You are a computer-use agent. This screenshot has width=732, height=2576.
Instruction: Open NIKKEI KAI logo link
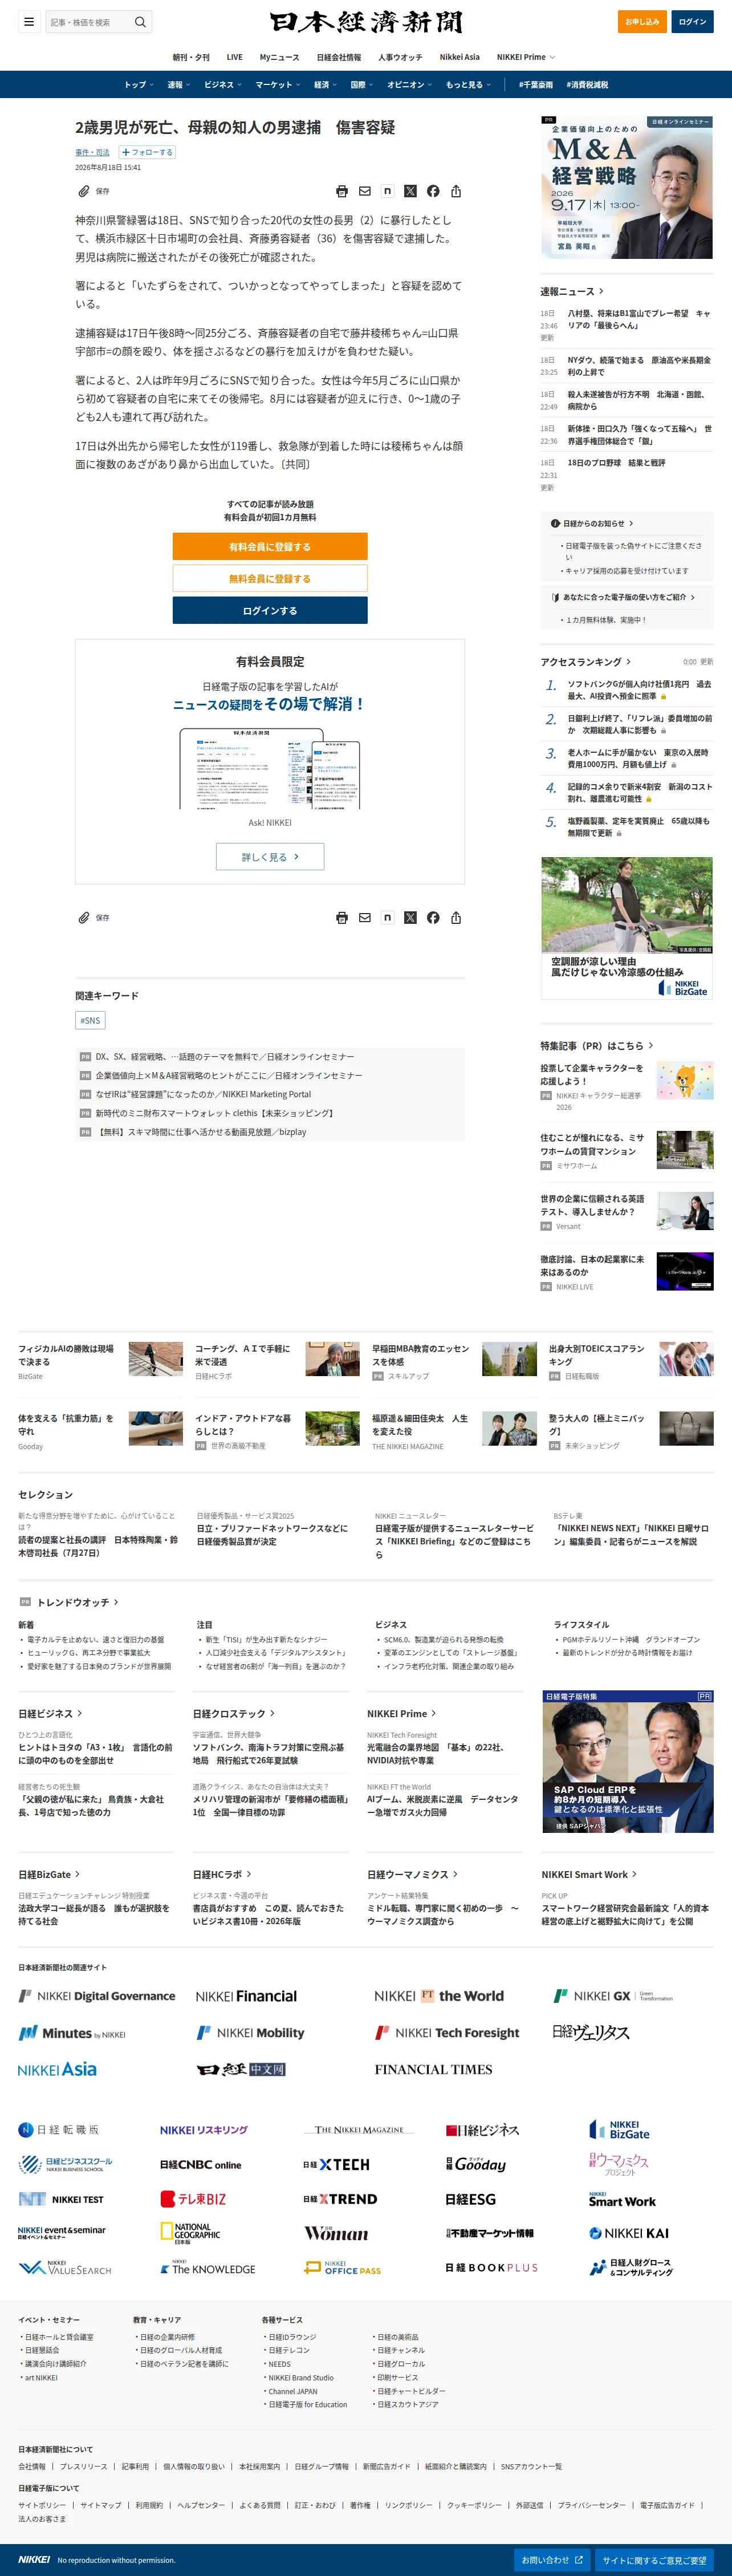[x=629, y=2233]
